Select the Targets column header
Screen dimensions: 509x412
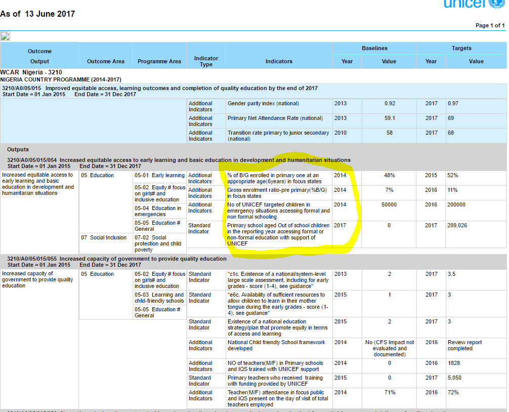461,48
